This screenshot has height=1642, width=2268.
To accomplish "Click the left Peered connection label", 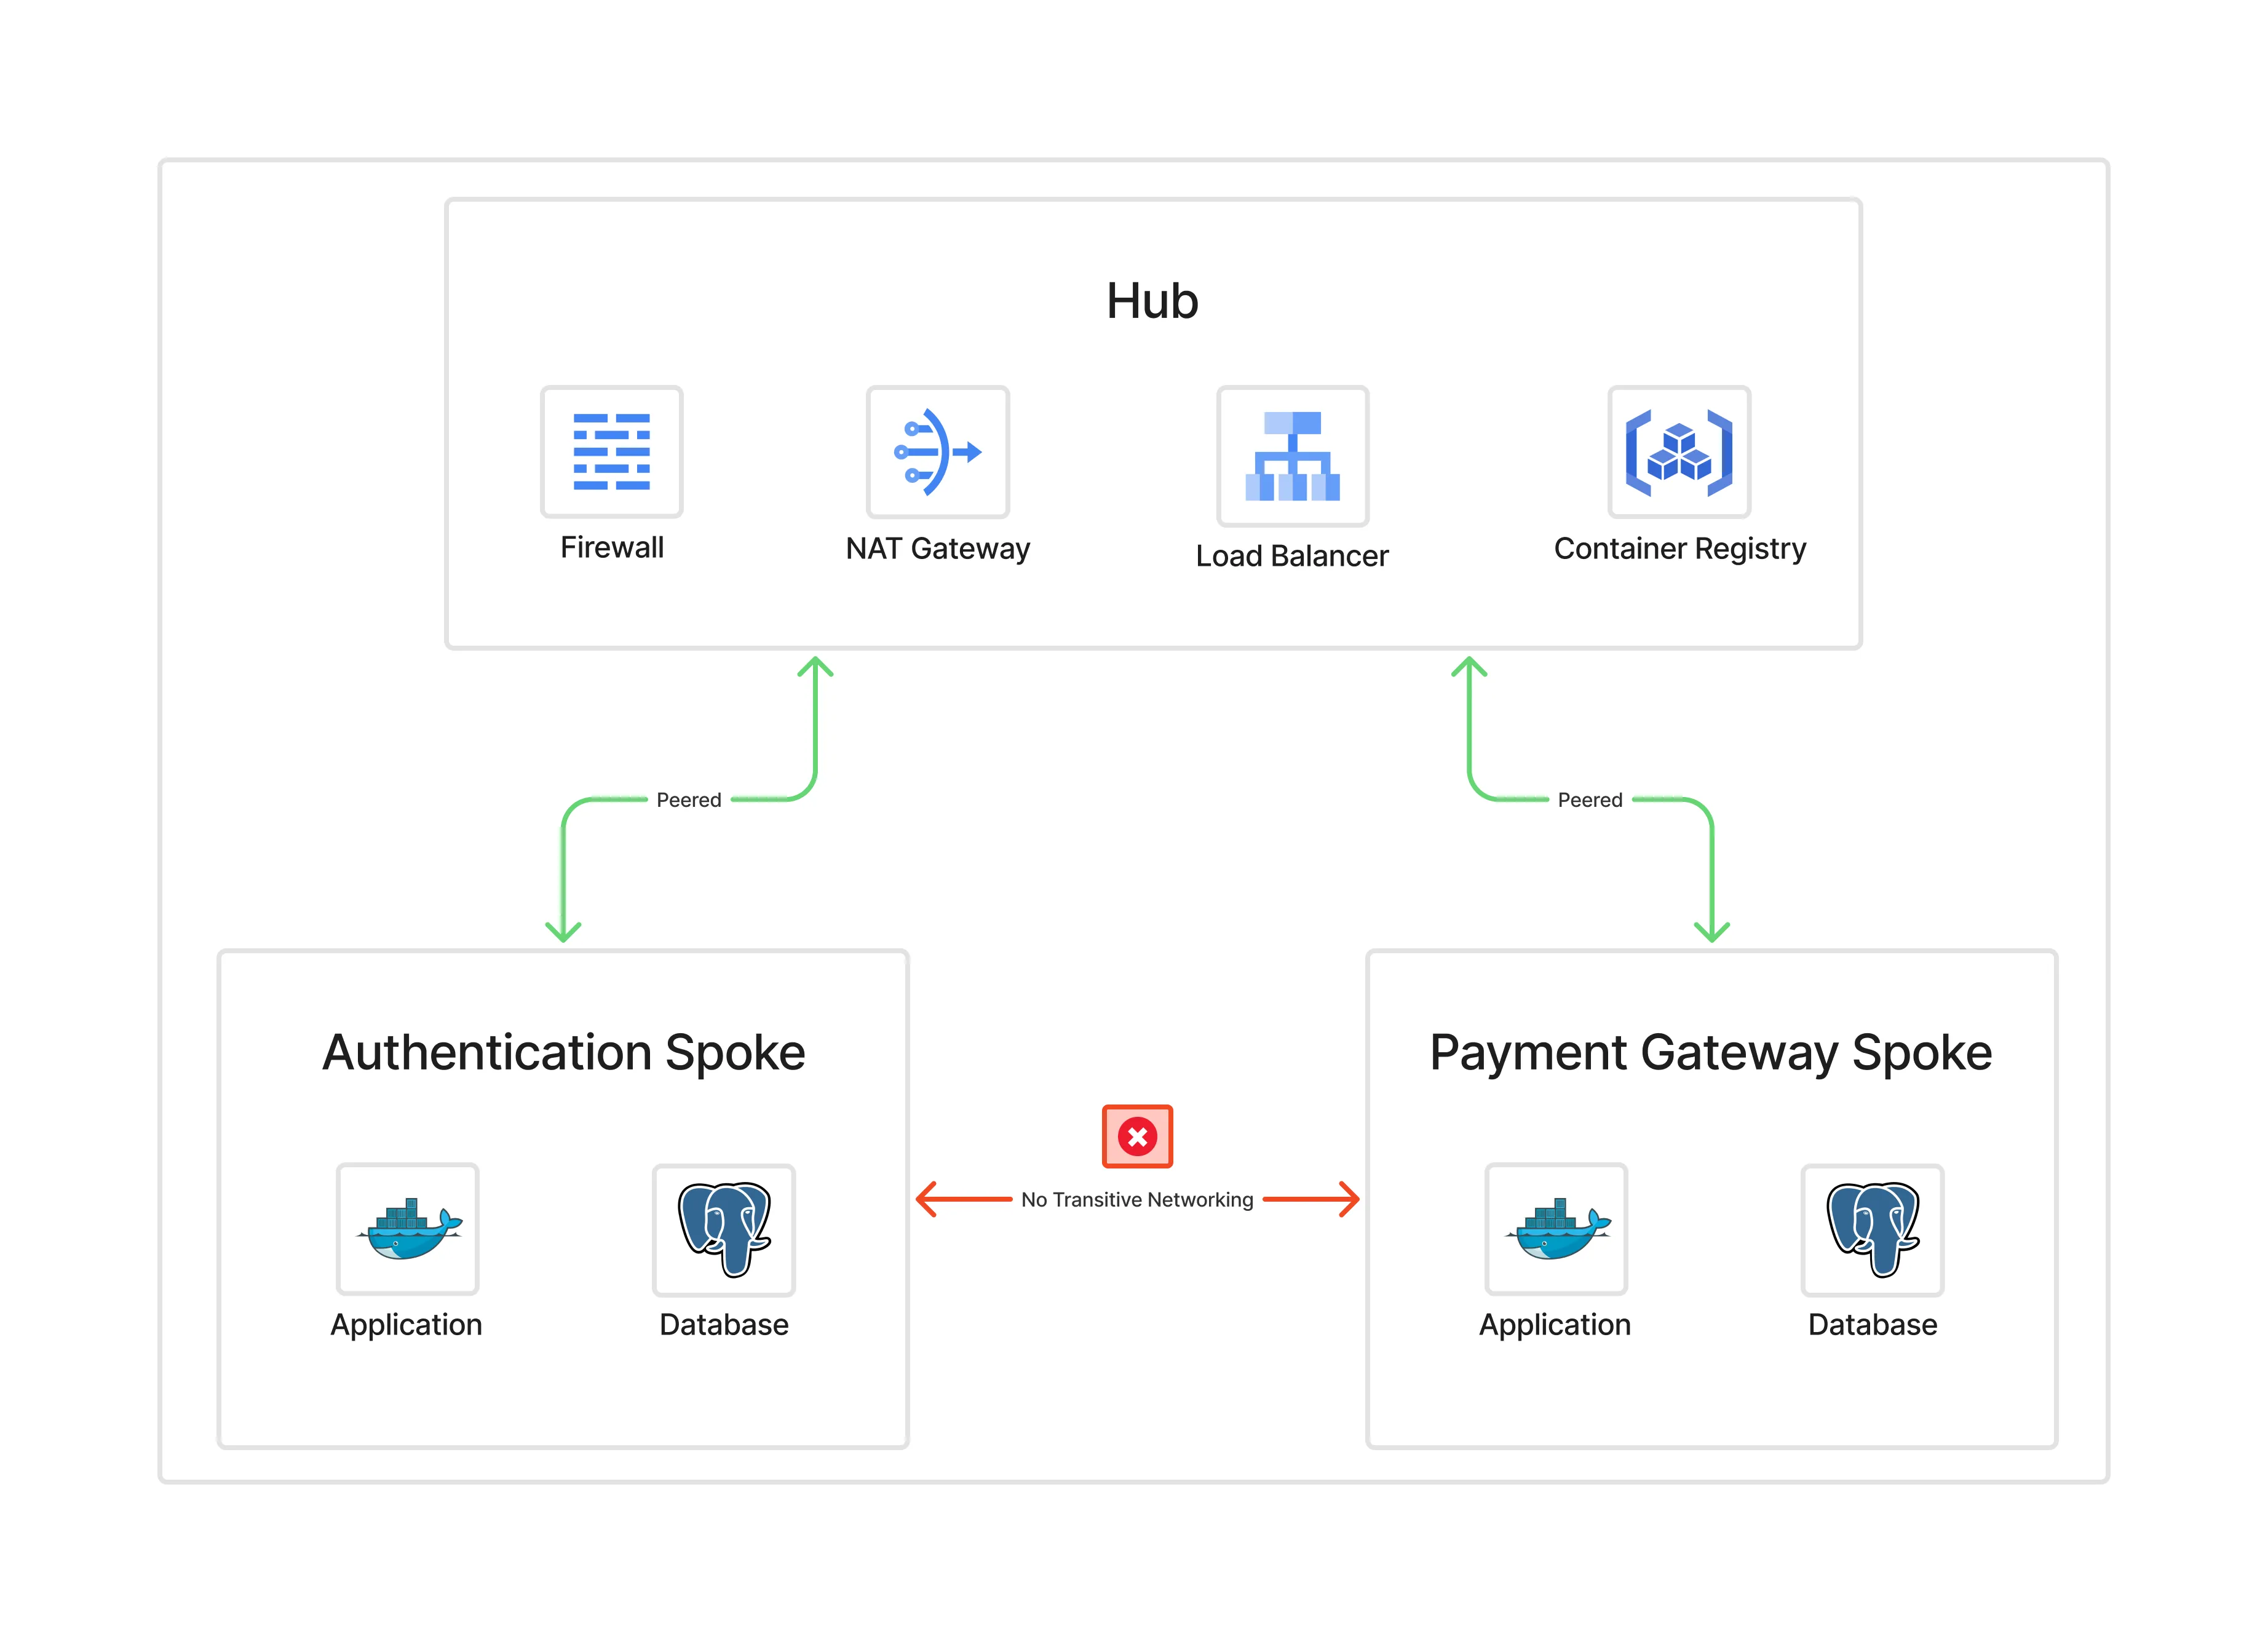I will coord(688,800).
